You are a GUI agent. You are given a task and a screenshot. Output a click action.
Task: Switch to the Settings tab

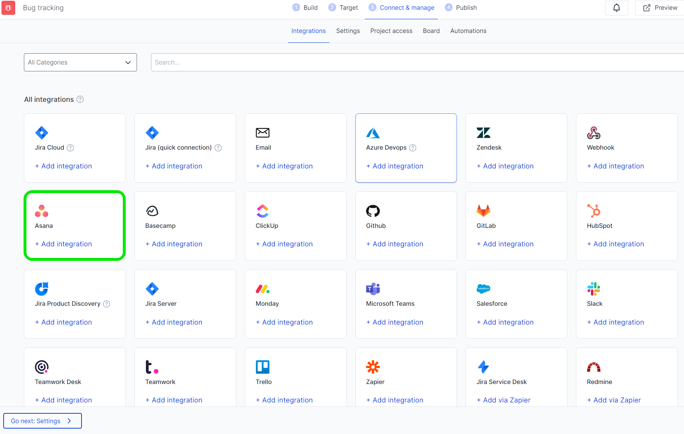(x=348, y=31)
